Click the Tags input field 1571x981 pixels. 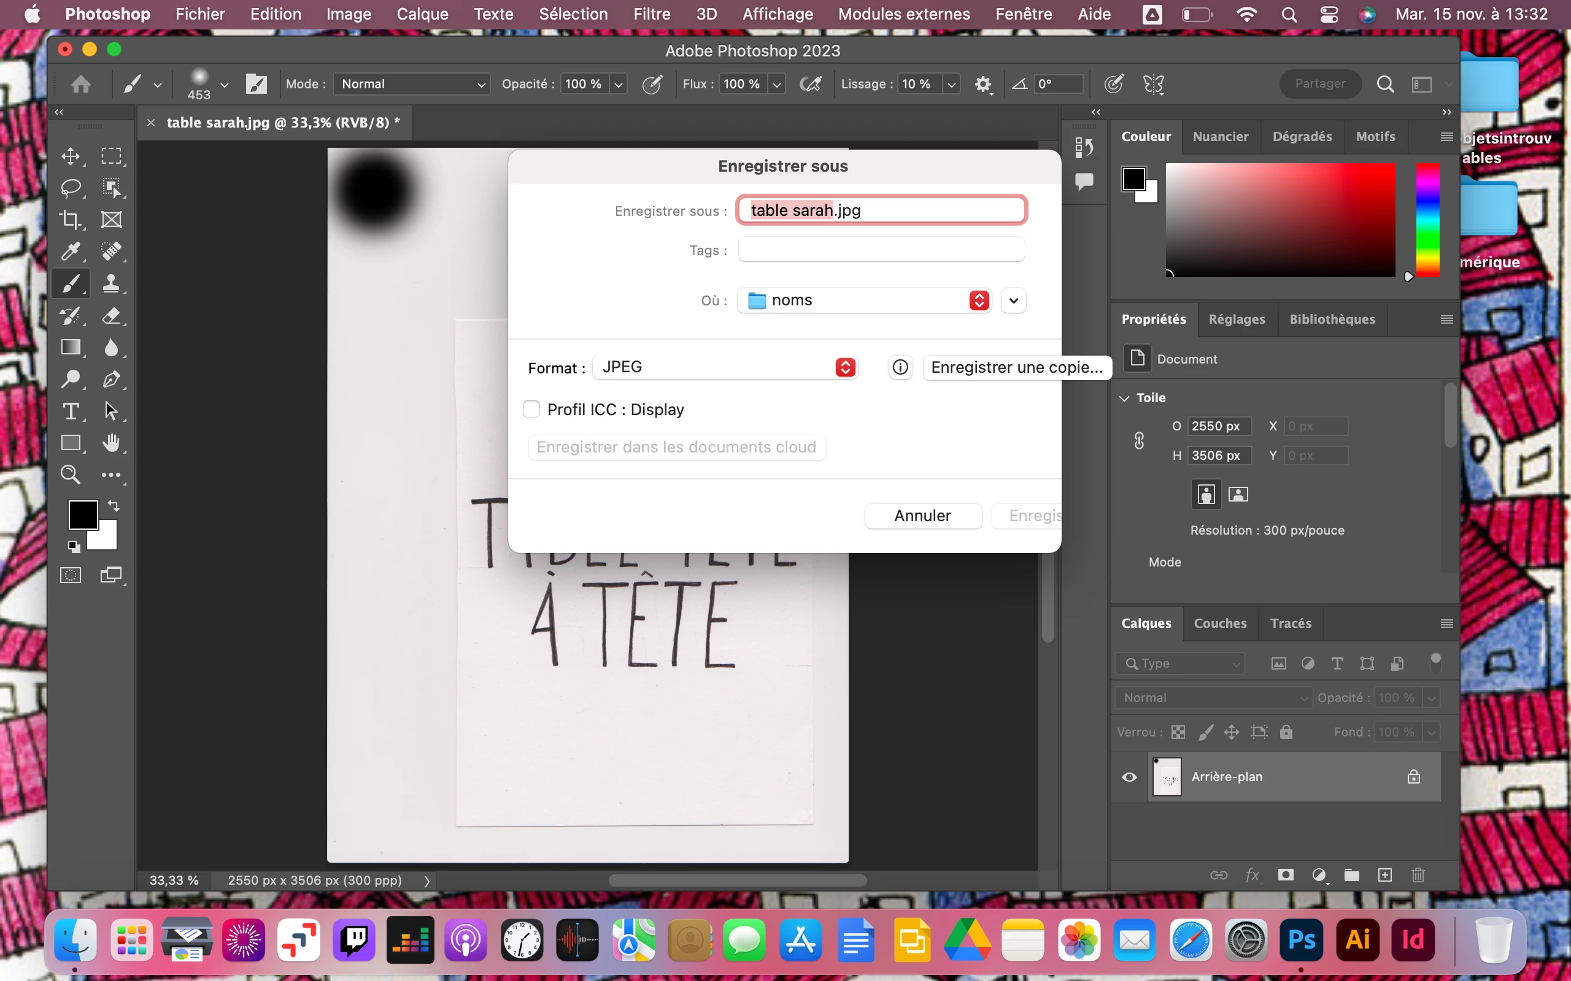pyautogui.click(x=881, y=250)
